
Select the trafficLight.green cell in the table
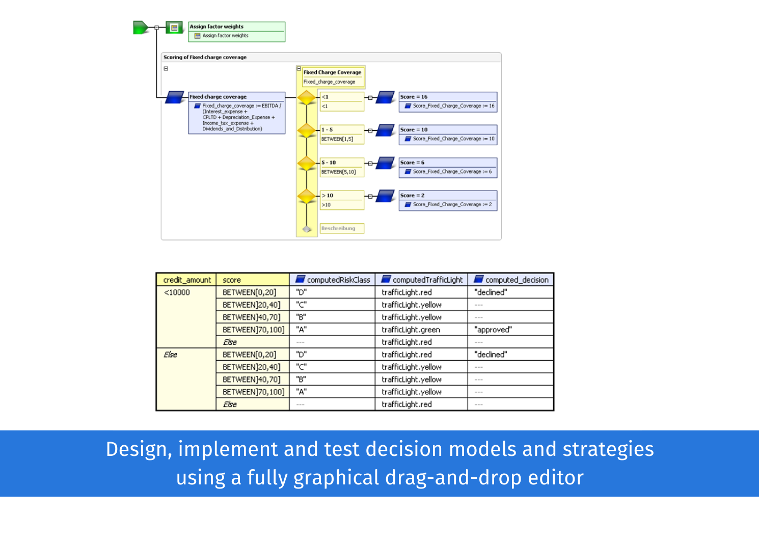click(412, 330)
